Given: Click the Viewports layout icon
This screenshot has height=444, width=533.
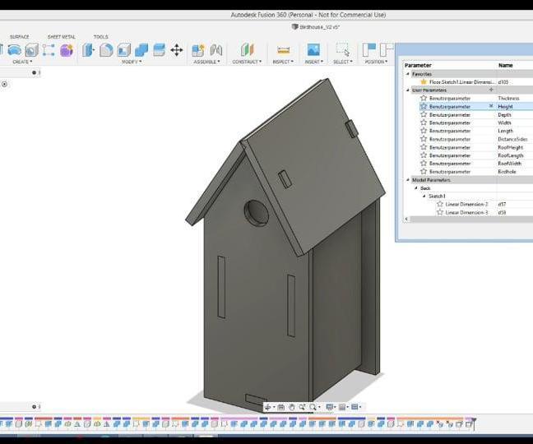Looking at the screenshot, I should 355,407.
